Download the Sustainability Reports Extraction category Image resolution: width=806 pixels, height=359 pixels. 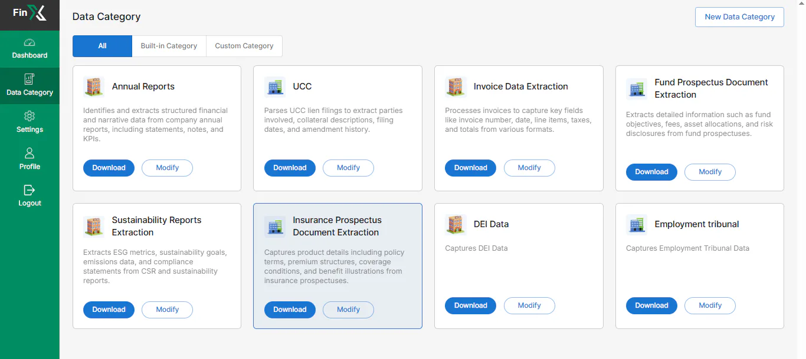(109, 310)
